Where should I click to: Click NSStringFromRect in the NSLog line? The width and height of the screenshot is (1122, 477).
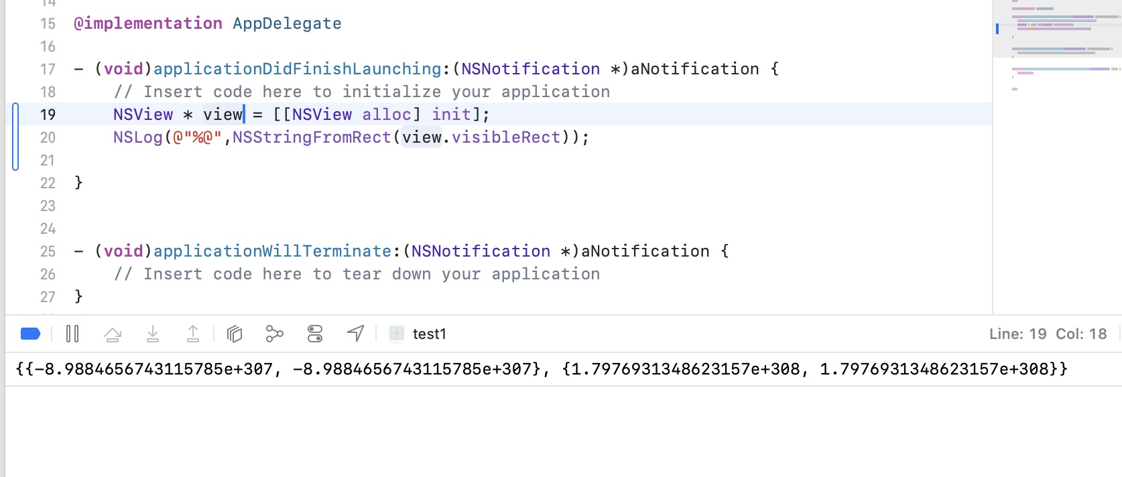pyautogui.click(x=312, y=137)
